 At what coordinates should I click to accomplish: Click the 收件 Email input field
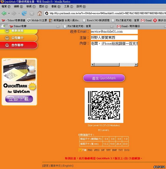click(114, 32)
